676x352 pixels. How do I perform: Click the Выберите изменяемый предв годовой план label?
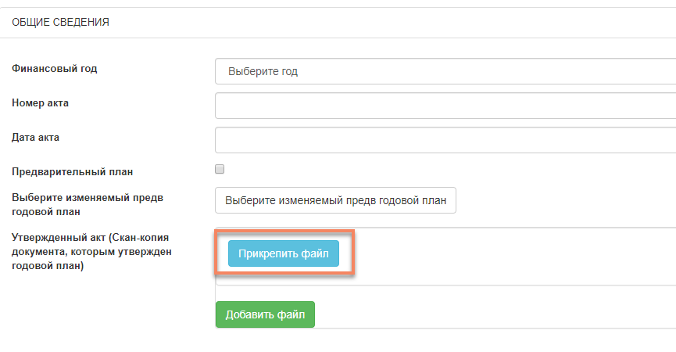point(88,204)
